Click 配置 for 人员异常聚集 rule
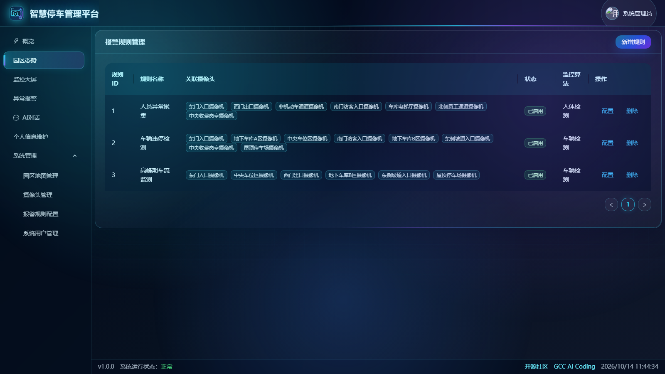665x374 pixels. click(x=607, y=111)
